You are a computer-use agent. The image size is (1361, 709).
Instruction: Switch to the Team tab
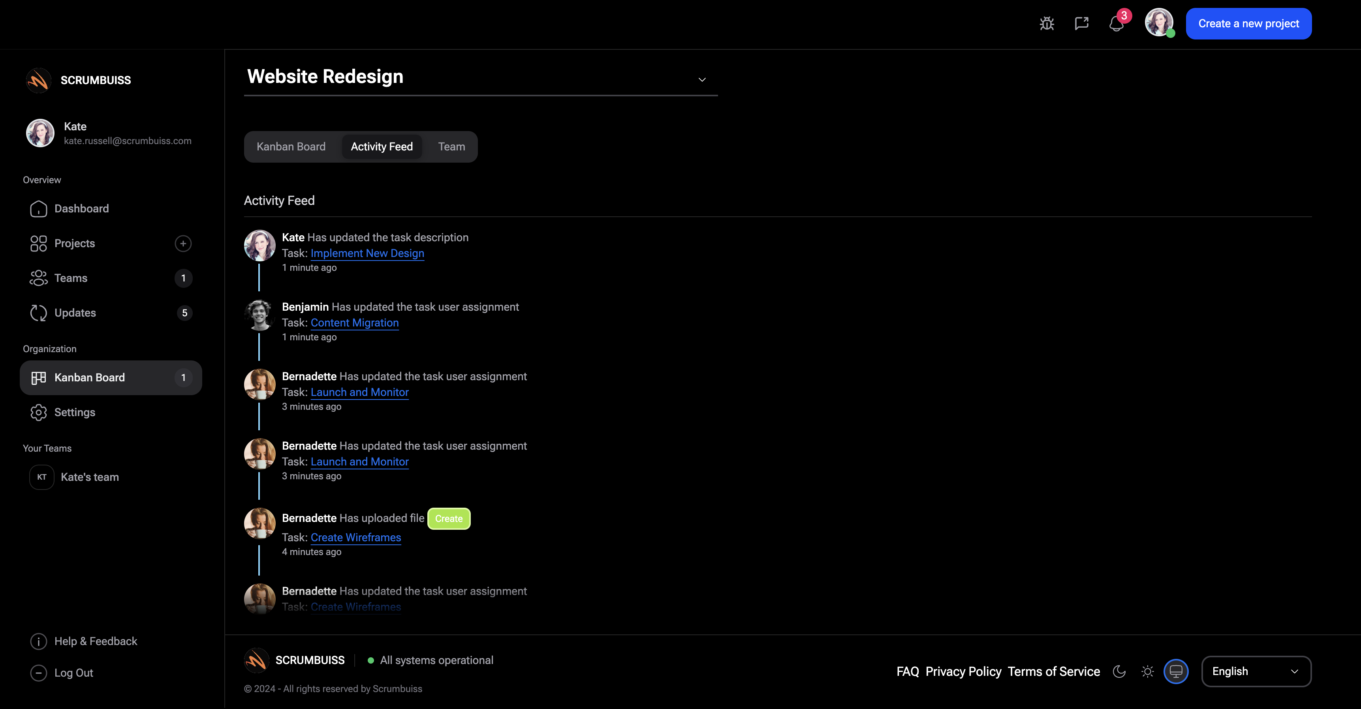point(451,147)
